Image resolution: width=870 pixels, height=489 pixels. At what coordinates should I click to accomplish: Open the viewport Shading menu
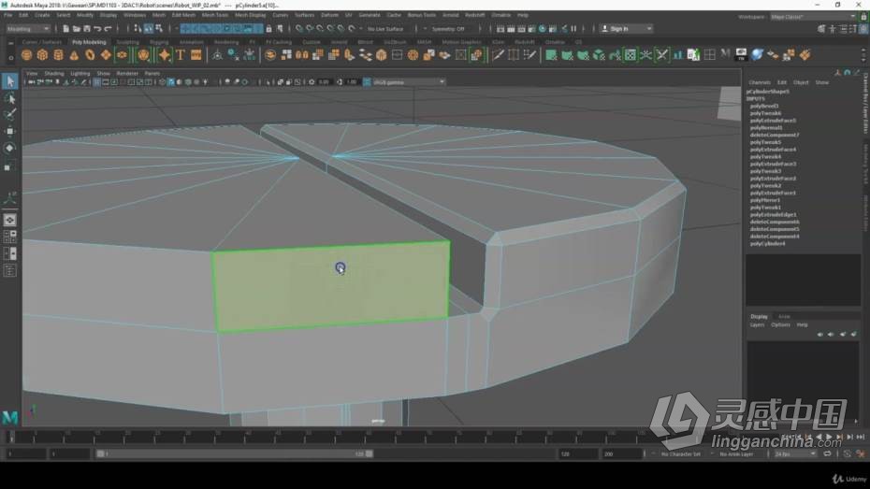pyautogui.click(x=54, y=73)
